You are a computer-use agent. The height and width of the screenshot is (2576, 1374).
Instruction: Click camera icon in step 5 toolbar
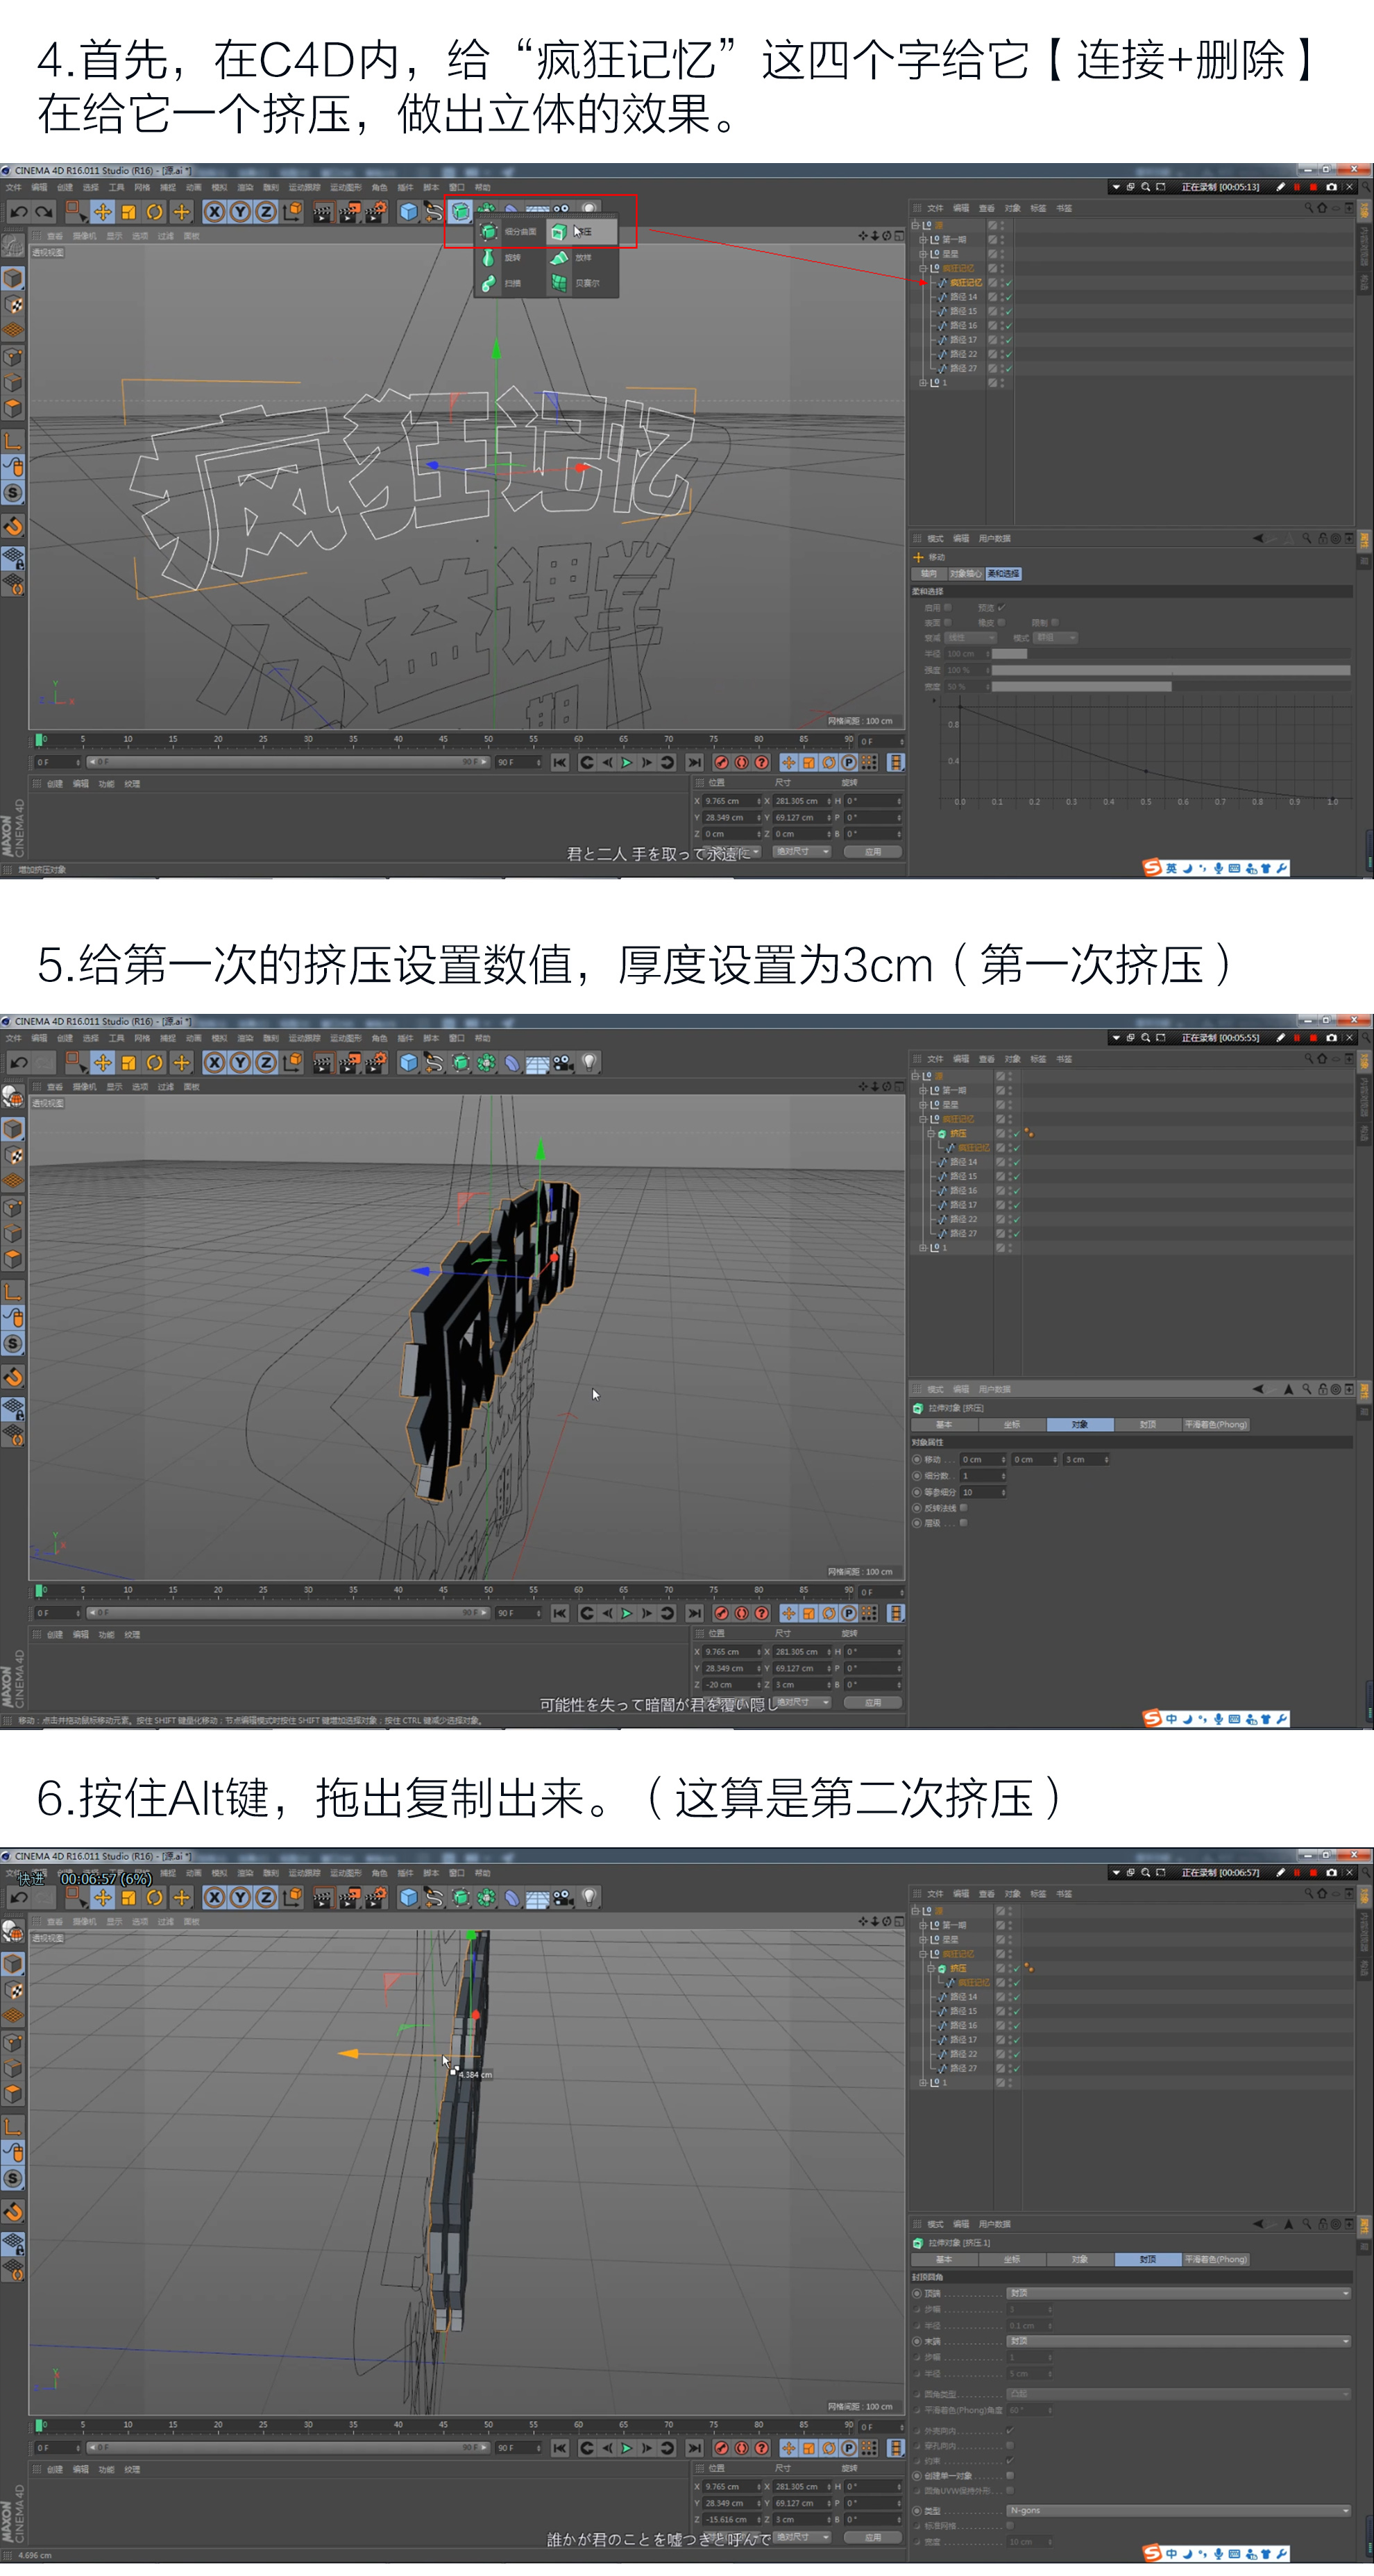point(563,1062)
